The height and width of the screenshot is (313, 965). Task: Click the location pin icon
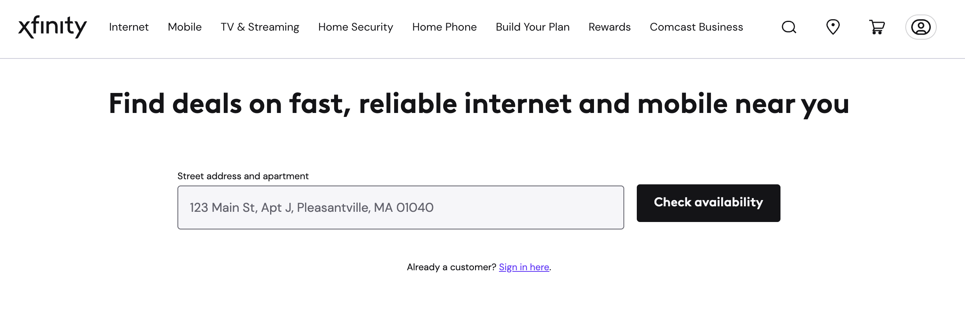pyautogui.click(x=833, y=27)
